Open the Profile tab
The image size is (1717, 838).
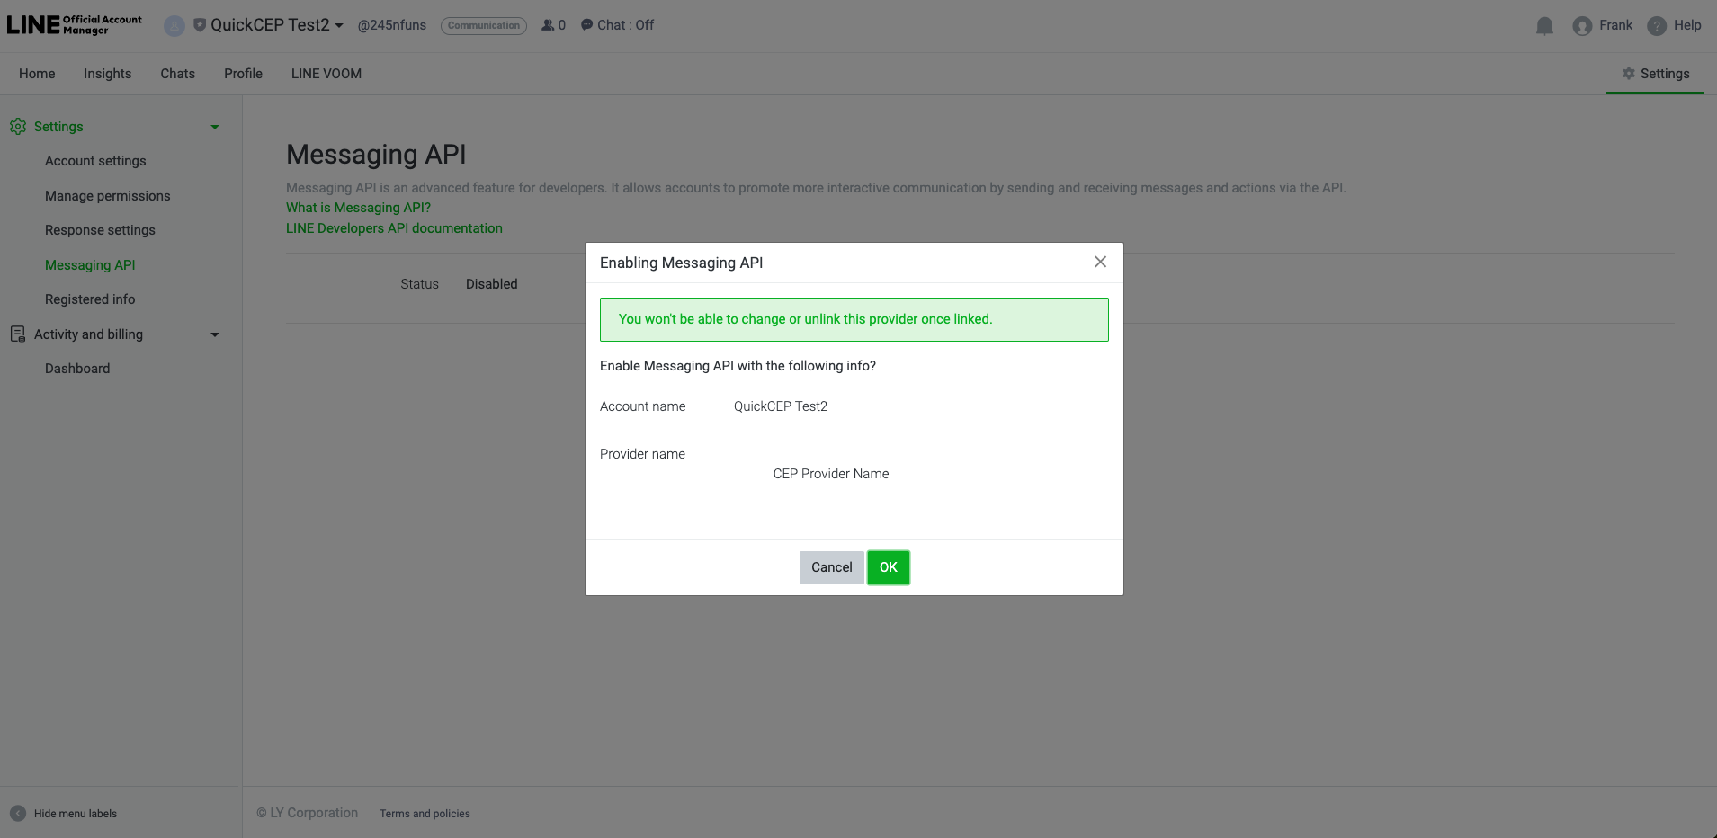click(244, 74)
